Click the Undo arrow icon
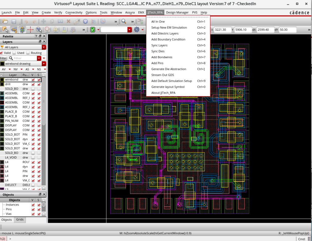This screenshot has width=312, height=241. [26, 21]
